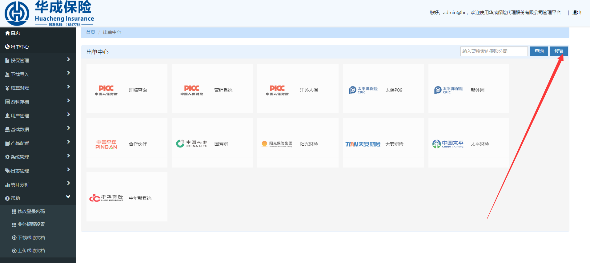This screenshot has width=590, height=263.
Task: Click the file icon beside 投保管理
Action: point(7,61)
